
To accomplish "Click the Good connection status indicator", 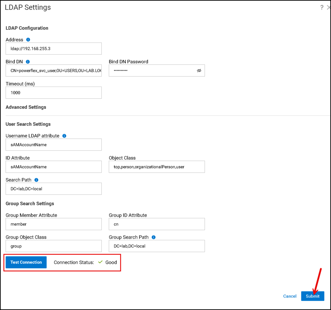I will [111, 262].
